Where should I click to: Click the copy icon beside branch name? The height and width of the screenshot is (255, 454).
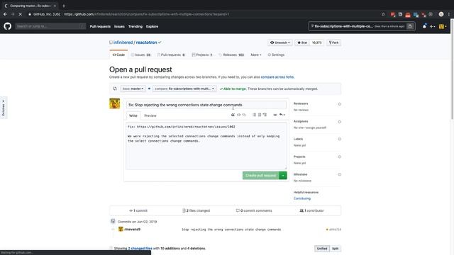pyautogui.click(x=410, y=26)
